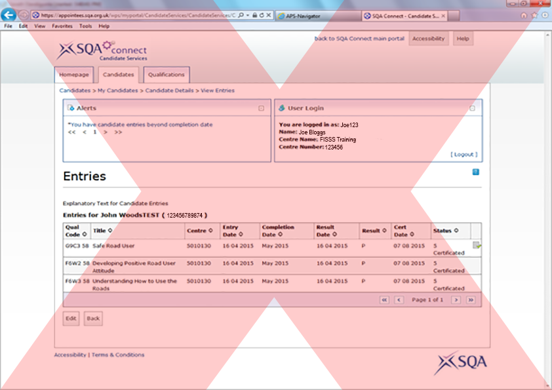
Task: Switch to the Homepage tab
Action: (x=74, y=75)
